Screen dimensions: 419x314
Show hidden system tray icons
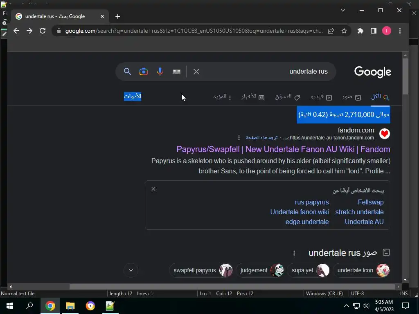click(x=346, y=306)
